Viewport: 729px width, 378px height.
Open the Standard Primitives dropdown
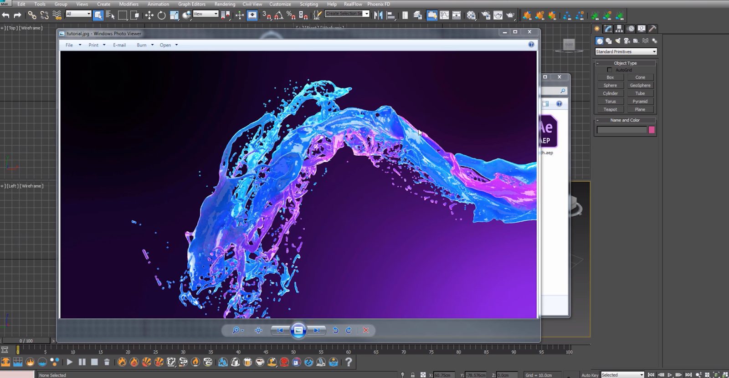coord(626,51)
